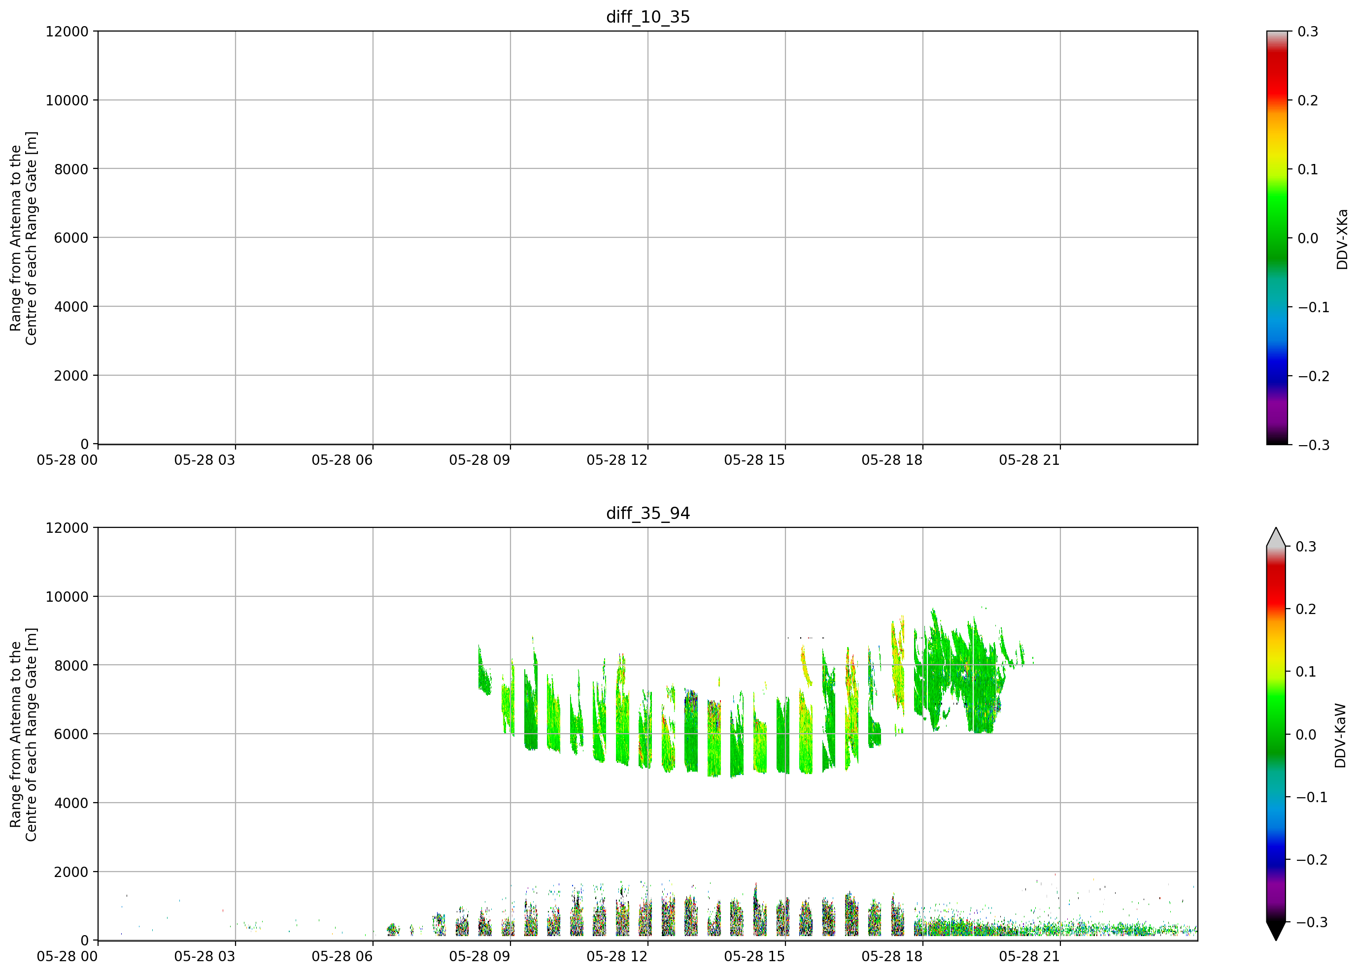Click the DDV-KaW colorbar gradient
Screen dimensions: 1359x974
[x=1276, y=734]
